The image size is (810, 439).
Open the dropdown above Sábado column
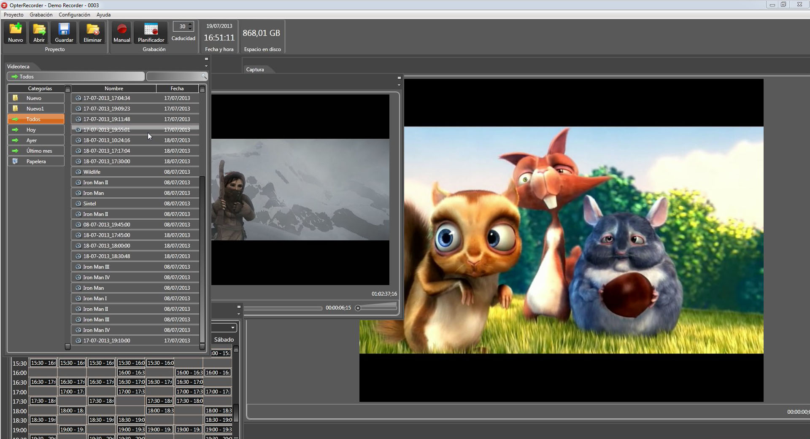(x=233, y=328)
